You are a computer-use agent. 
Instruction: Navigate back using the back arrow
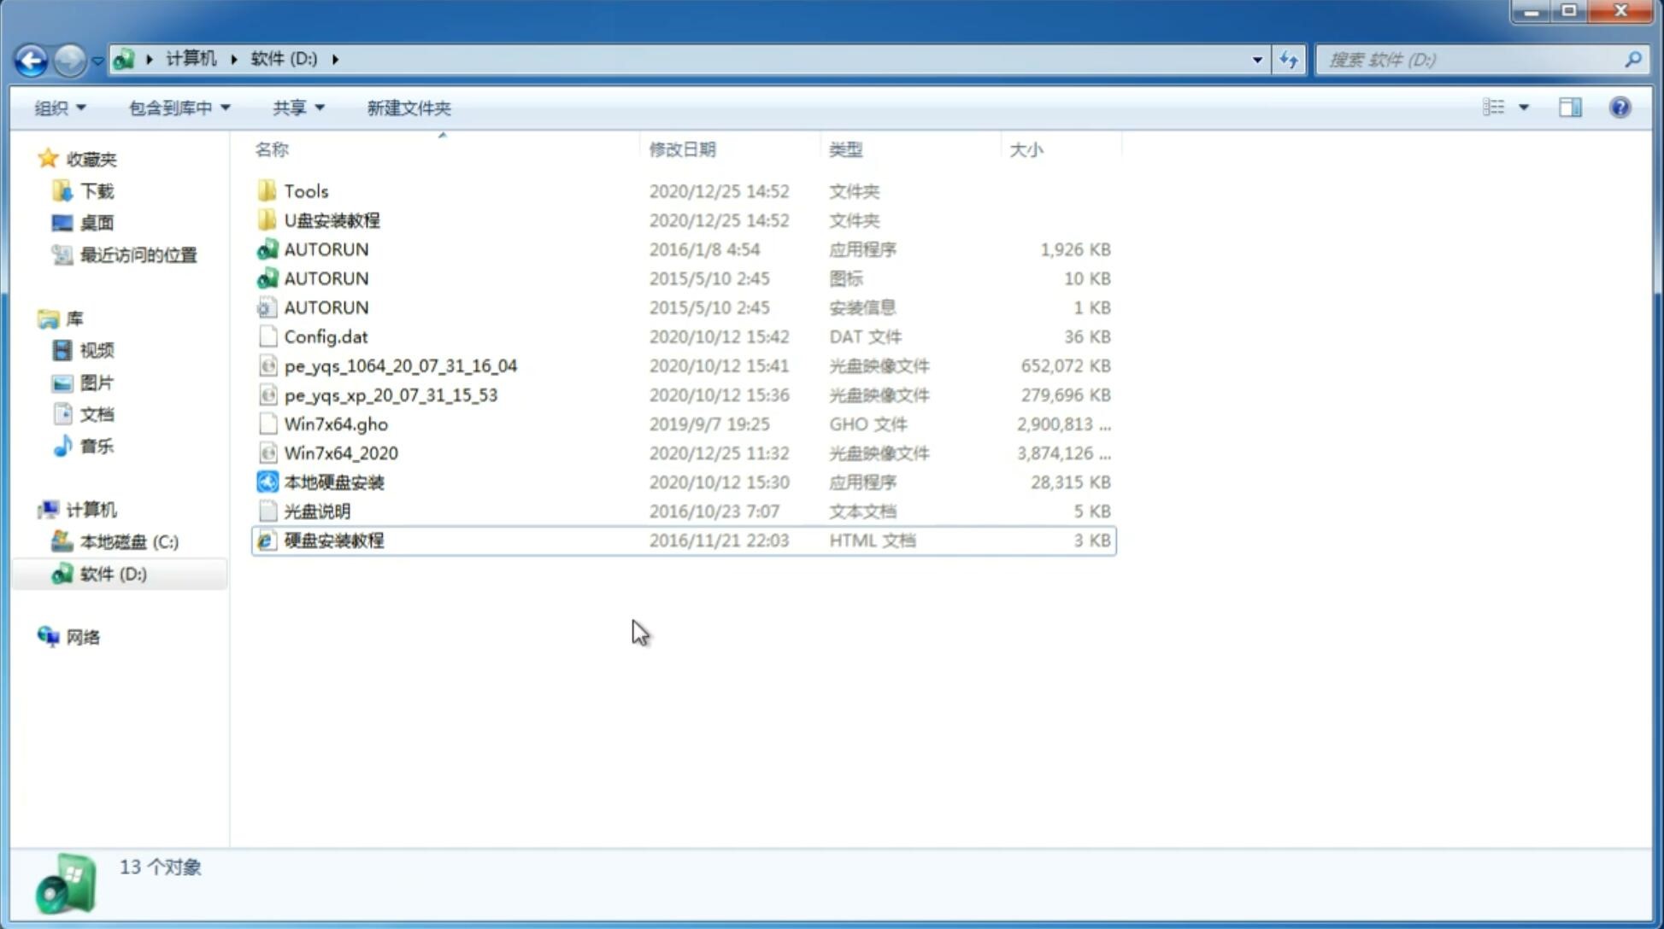tap(31, 58)
